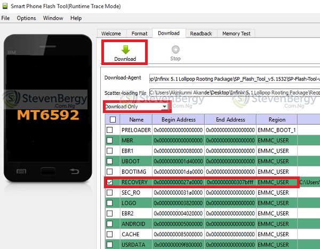320x249 pixels.
Task: Click the green Download arrow icon
Action: (x=125, y=50)
